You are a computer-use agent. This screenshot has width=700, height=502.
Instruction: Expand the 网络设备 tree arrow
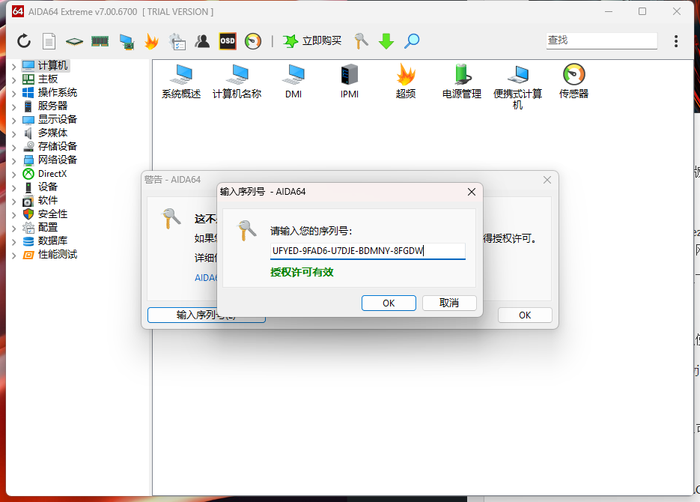pyautogui.click(x=13, y=161)
